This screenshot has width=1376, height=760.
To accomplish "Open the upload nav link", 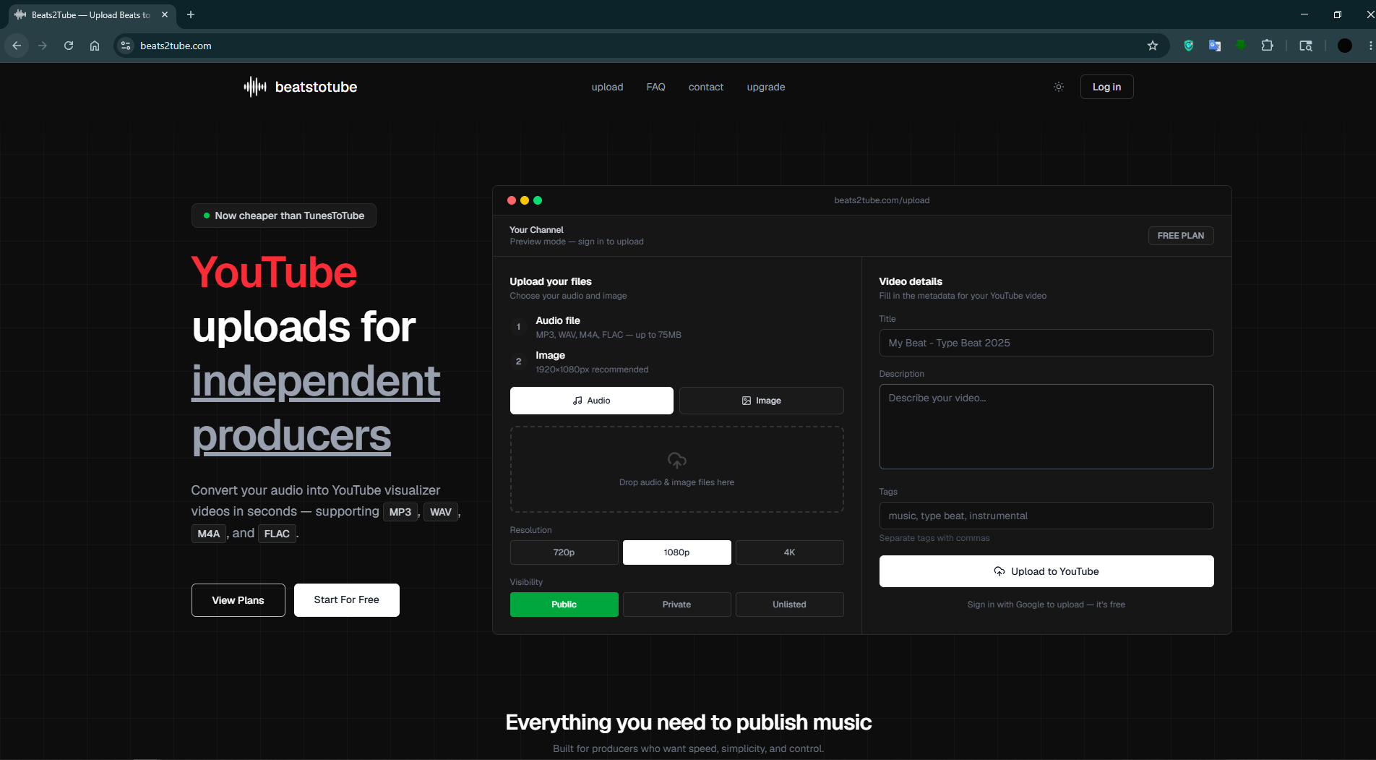I will tap(607, 87).
